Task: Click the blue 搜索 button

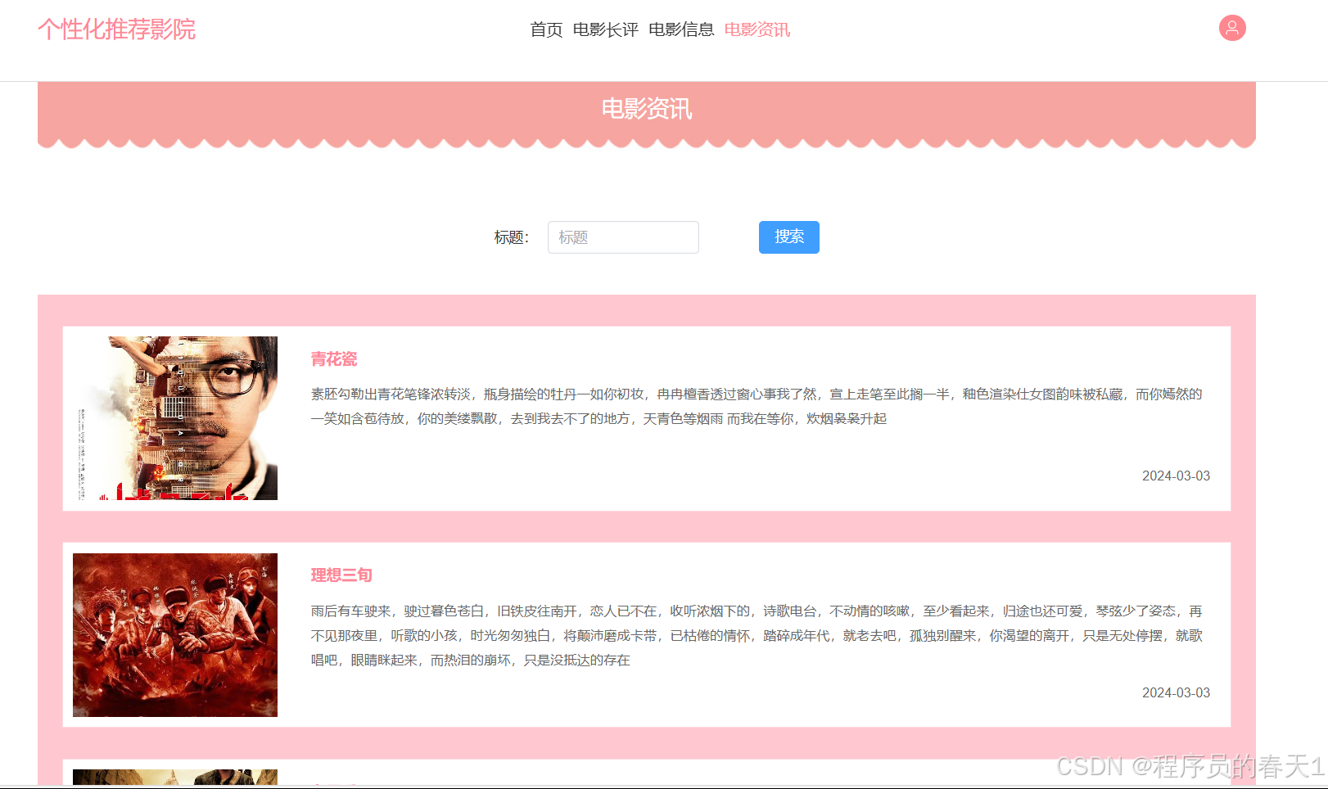Action: click(x=789, y=237)
